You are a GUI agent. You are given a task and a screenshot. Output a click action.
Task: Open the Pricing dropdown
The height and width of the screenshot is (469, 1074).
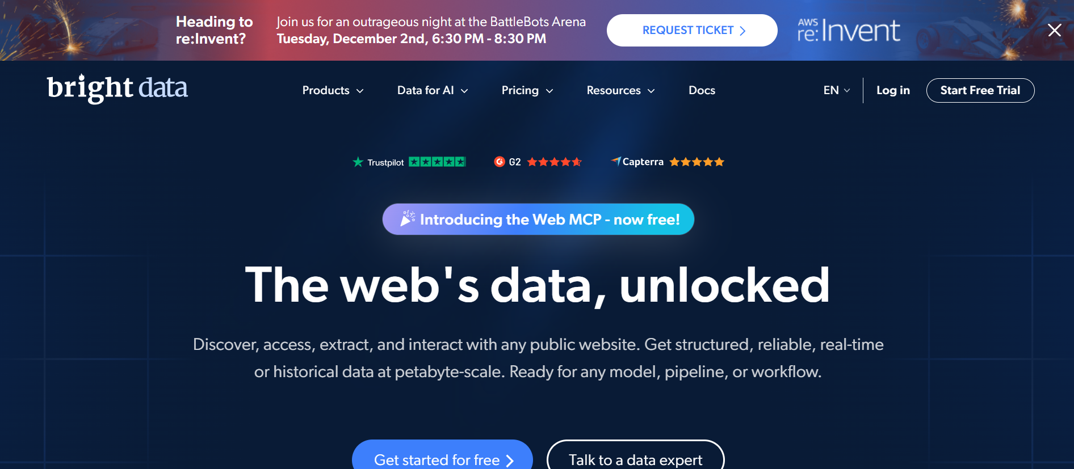tap(527, 91)
